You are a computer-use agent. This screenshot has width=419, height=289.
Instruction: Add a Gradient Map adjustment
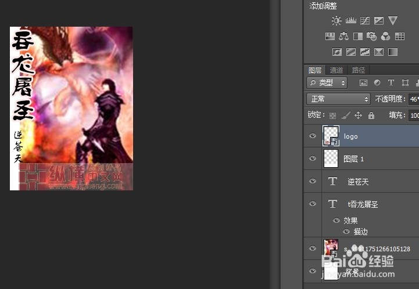click(393, 52)
